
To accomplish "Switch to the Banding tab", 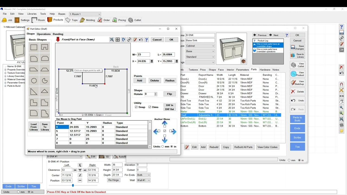I will point(58,34).
